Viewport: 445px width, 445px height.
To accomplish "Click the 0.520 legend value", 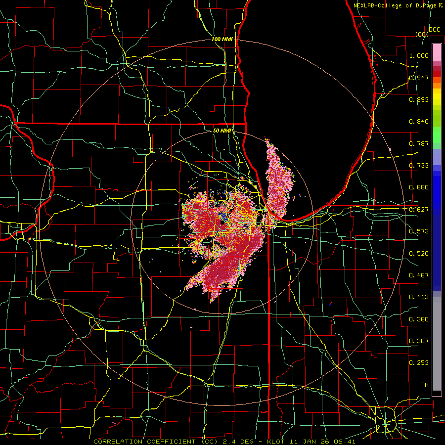I will click(x=419, y=254).
